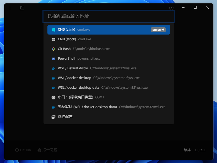Click the ENTER badge on the highlighted profile

(158, 30)
